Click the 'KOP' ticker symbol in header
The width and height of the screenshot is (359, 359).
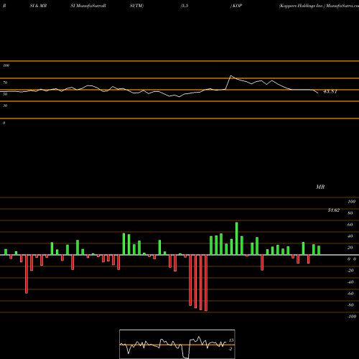237,6
